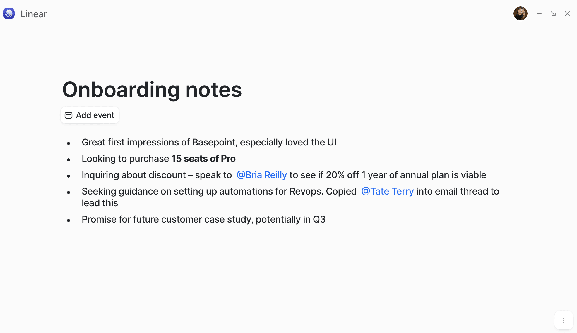The width and height of the screenshot is (577, 333).
Task: Click the diagonal arrow collapse icon
Action: (553, 14)
